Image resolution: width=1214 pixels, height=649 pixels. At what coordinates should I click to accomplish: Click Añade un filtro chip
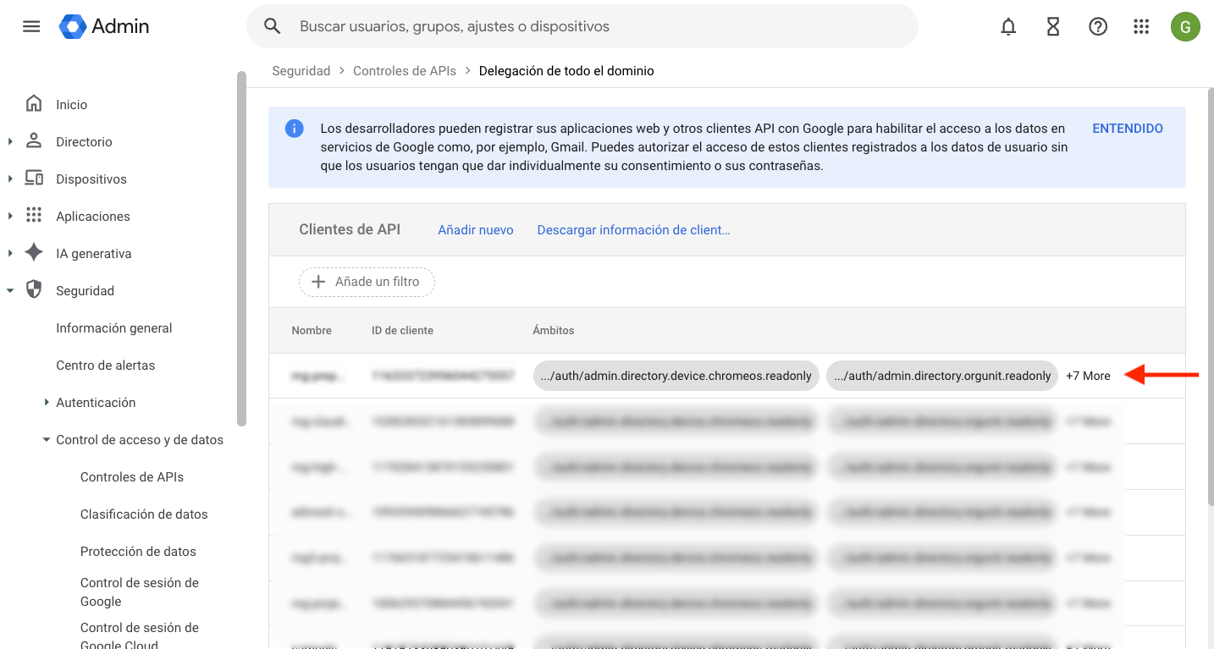pyautogui.click(x=367, y=282)
